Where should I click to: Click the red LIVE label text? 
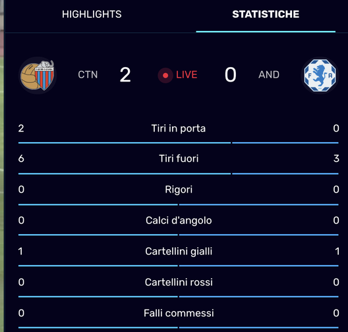tap(187, 75)
